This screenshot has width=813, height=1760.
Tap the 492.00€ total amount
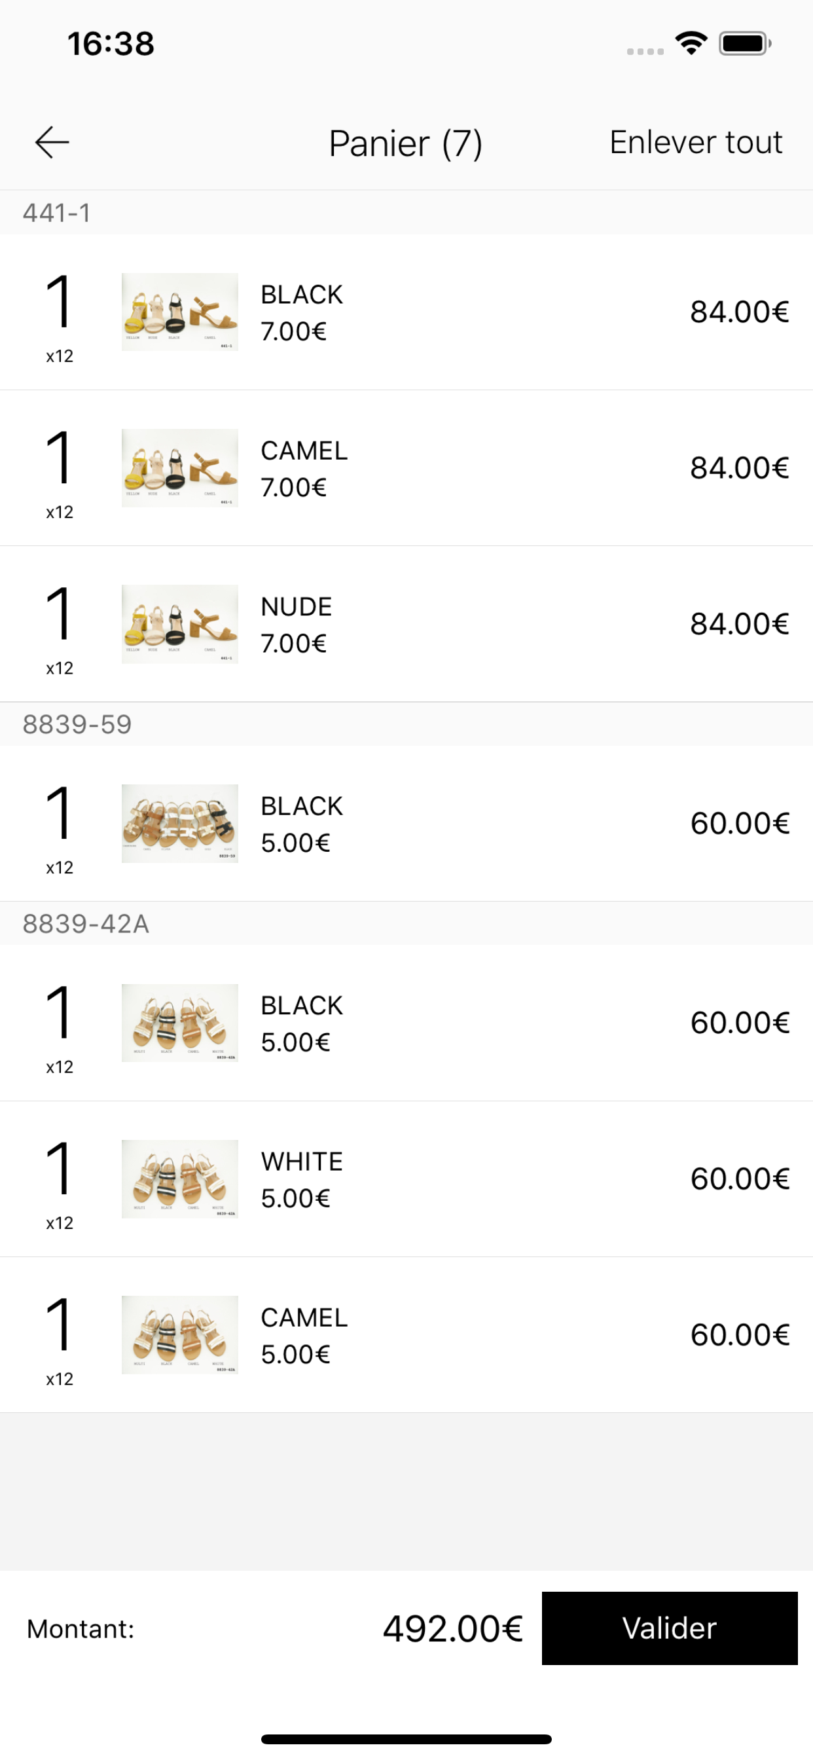coord(452,1628)
